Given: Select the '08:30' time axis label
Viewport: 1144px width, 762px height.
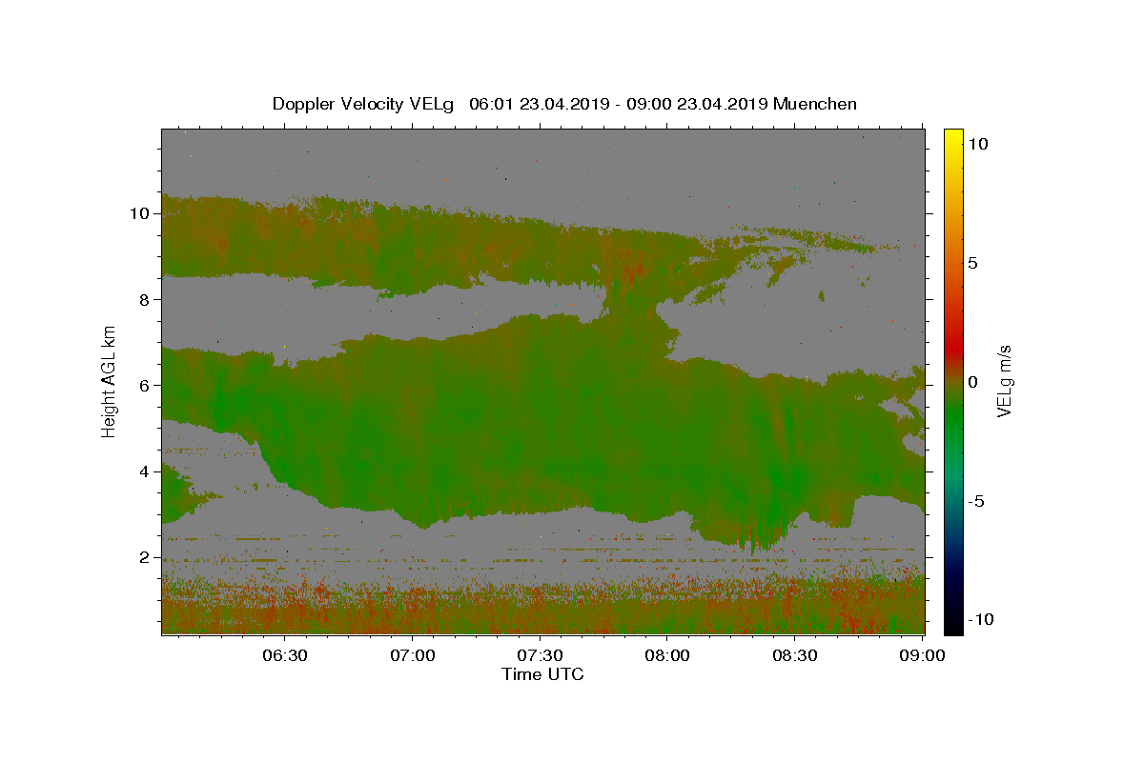Looking at the screenshot, I should tap(795, 656).
